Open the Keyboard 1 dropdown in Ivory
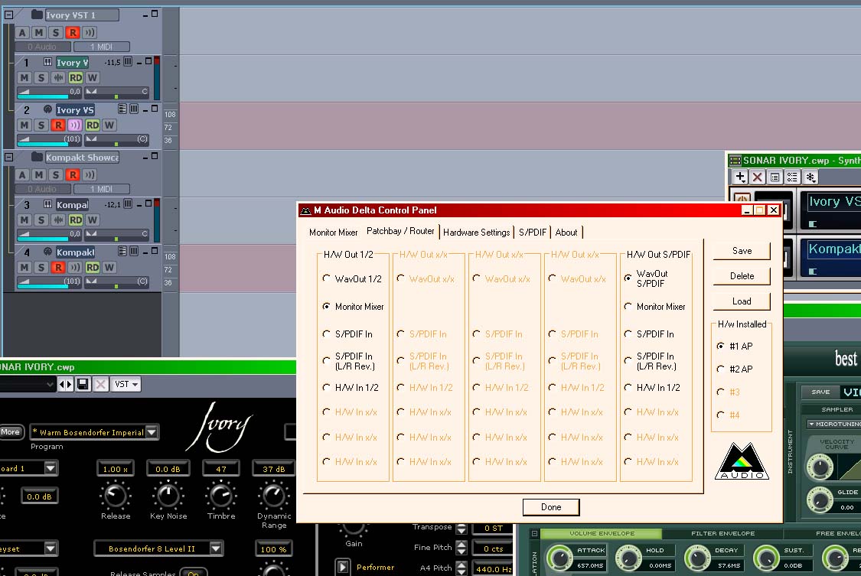The width and height of the screenshot is (861, 576). 51,468
